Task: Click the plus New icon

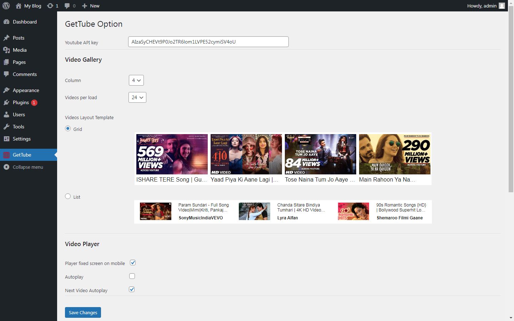Action: [x=84, y=6]
